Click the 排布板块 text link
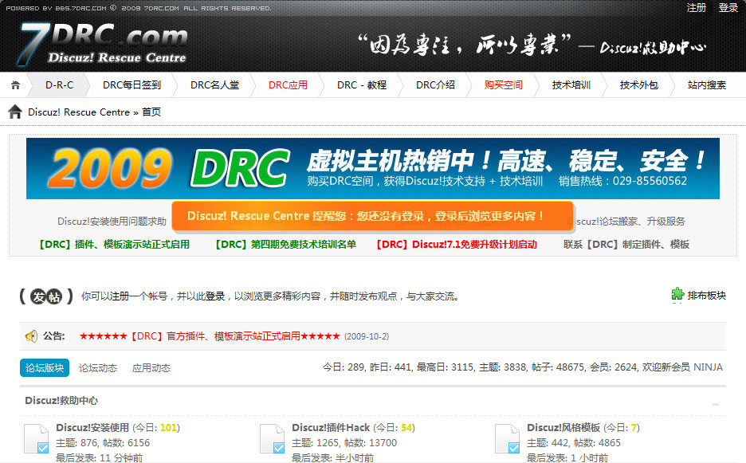Screen dimensions: 746x463 point(706,296)
